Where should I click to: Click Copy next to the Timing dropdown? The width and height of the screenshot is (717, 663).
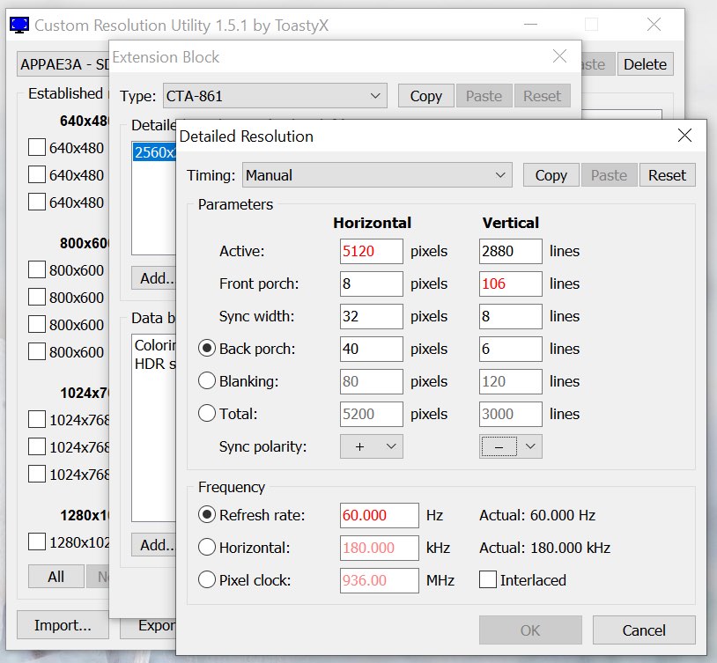click(x=551, y=175)
